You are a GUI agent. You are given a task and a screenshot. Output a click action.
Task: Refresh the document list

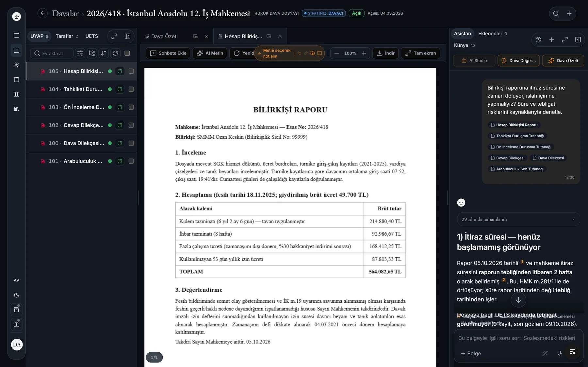point(115,53)
